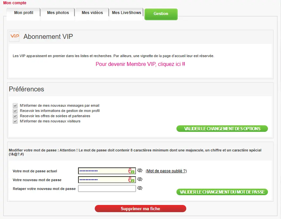
Task: Uncheck new visitors notification option
Action: coord(15,121)
